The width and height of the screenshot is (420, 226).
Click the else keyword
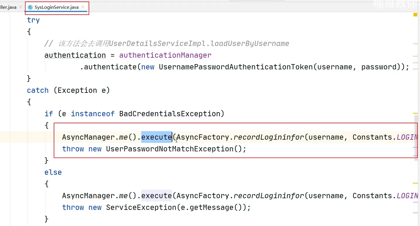click(x=53, y=172)
